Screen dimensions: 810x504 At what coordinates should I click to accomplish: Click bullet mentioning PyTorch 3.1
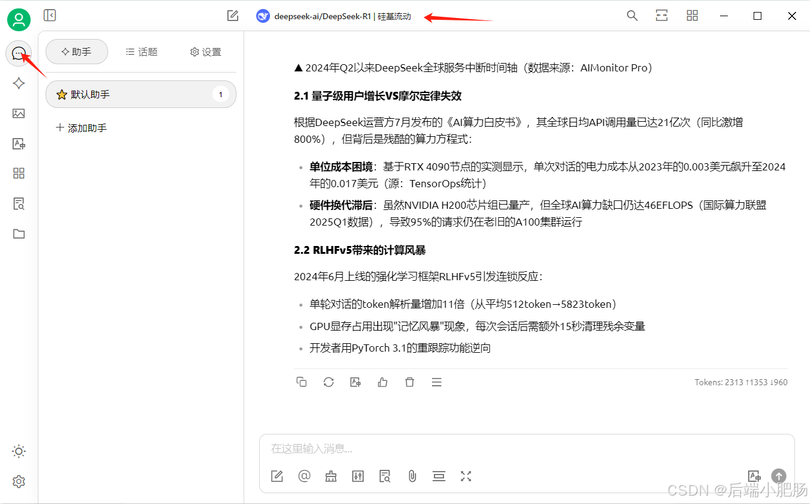tap(400, 348)
